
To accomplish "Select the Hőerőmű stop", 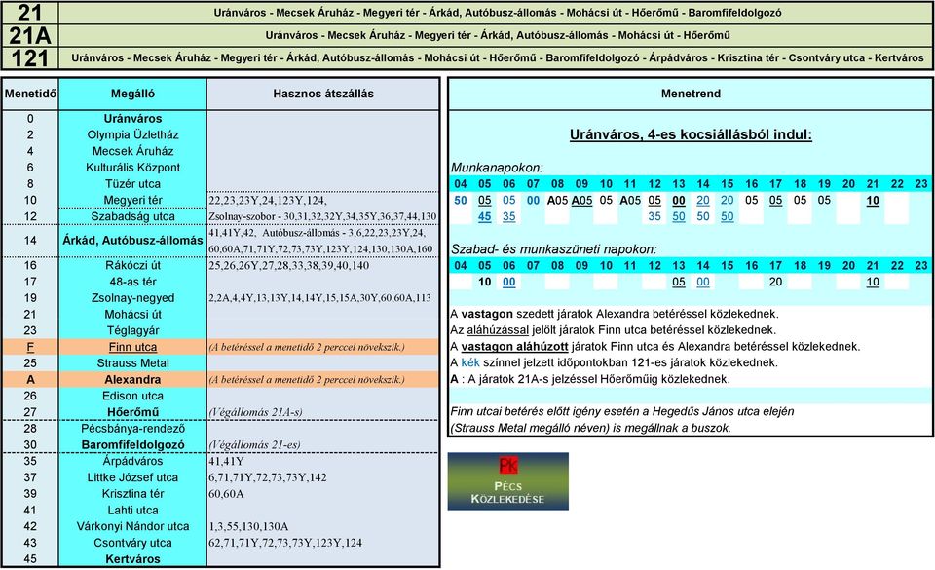I will pos(132,412).
